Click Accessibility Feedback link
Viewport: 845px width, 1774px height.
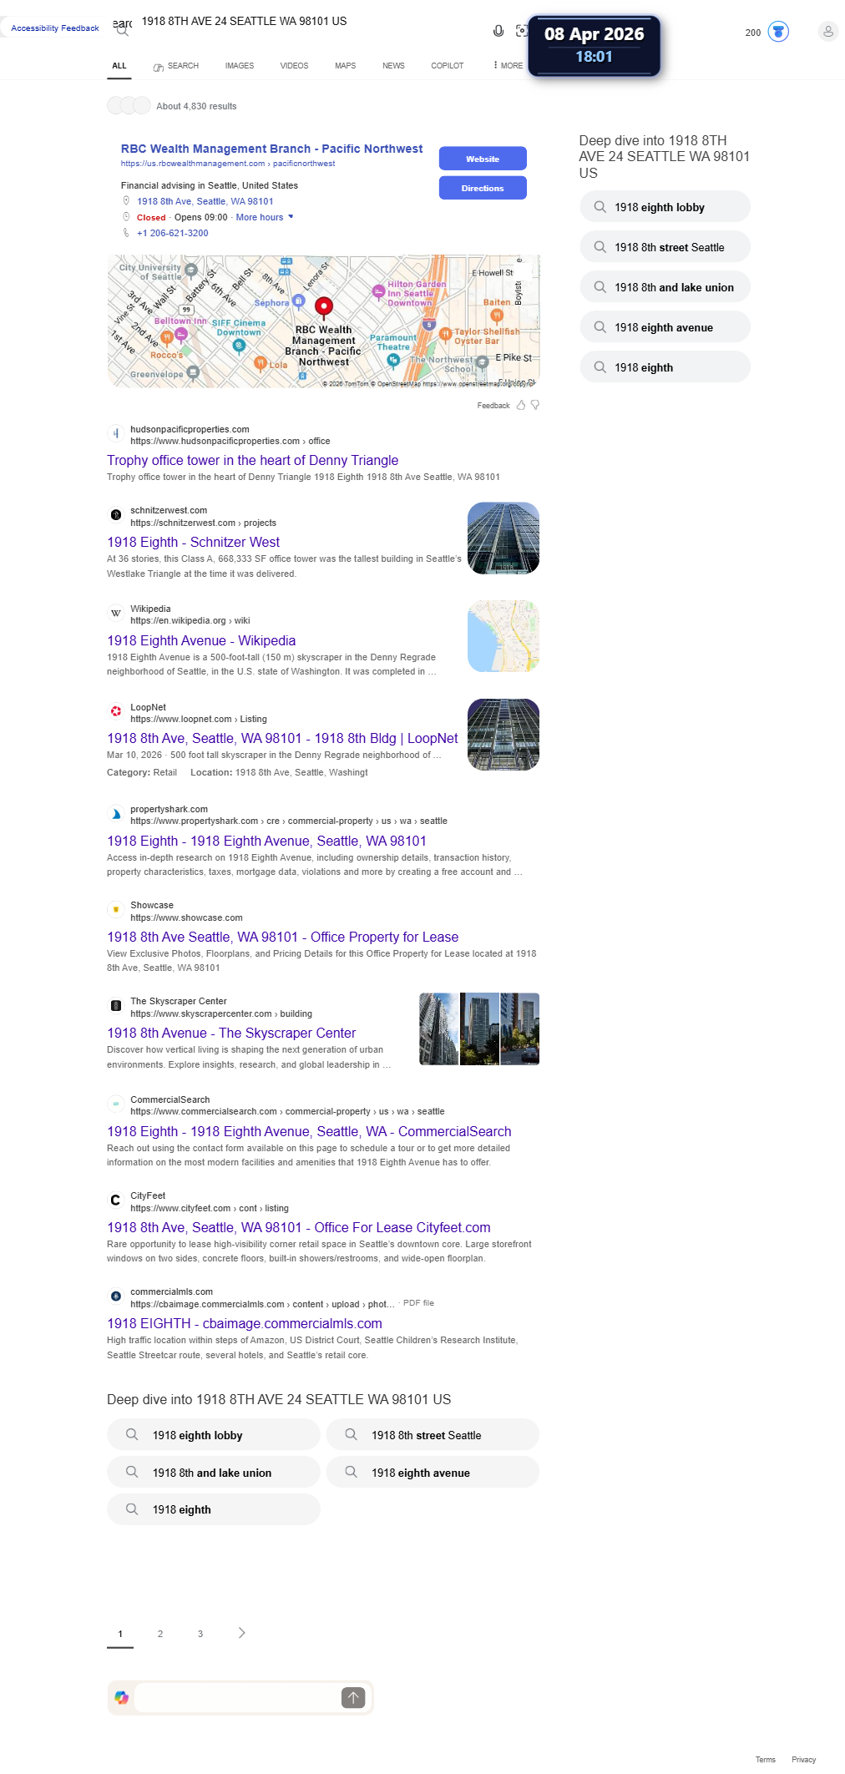[x=55, y=28]
